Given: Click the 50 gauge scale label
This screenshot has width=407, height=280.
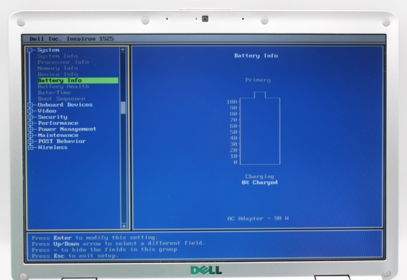Looking at the screenshot, I should tap(234, 132).
